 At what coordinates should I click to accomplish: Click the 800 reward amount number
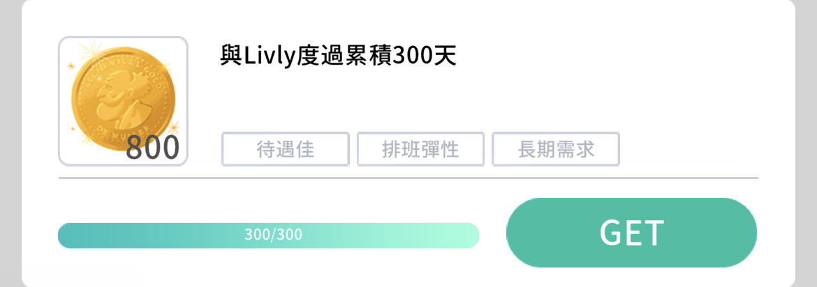tap(153, 148)
